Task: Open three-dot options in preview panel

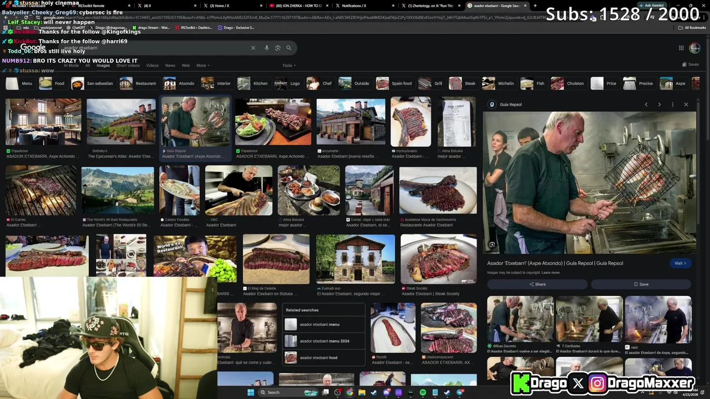Action: (x=672, y=104)
